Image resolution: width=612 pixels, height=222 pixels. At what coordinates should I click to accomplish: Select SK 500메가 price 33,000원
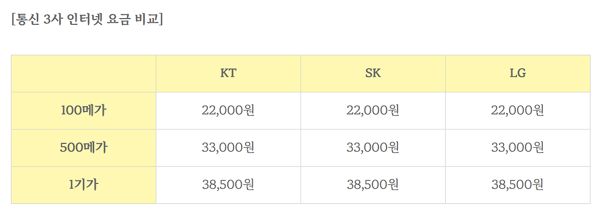click(x=373, y=148)
